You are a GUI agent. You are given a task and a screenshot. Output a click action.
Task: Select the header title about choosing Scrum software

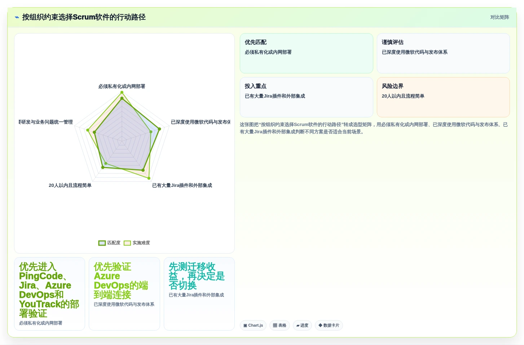pos(84,17)
